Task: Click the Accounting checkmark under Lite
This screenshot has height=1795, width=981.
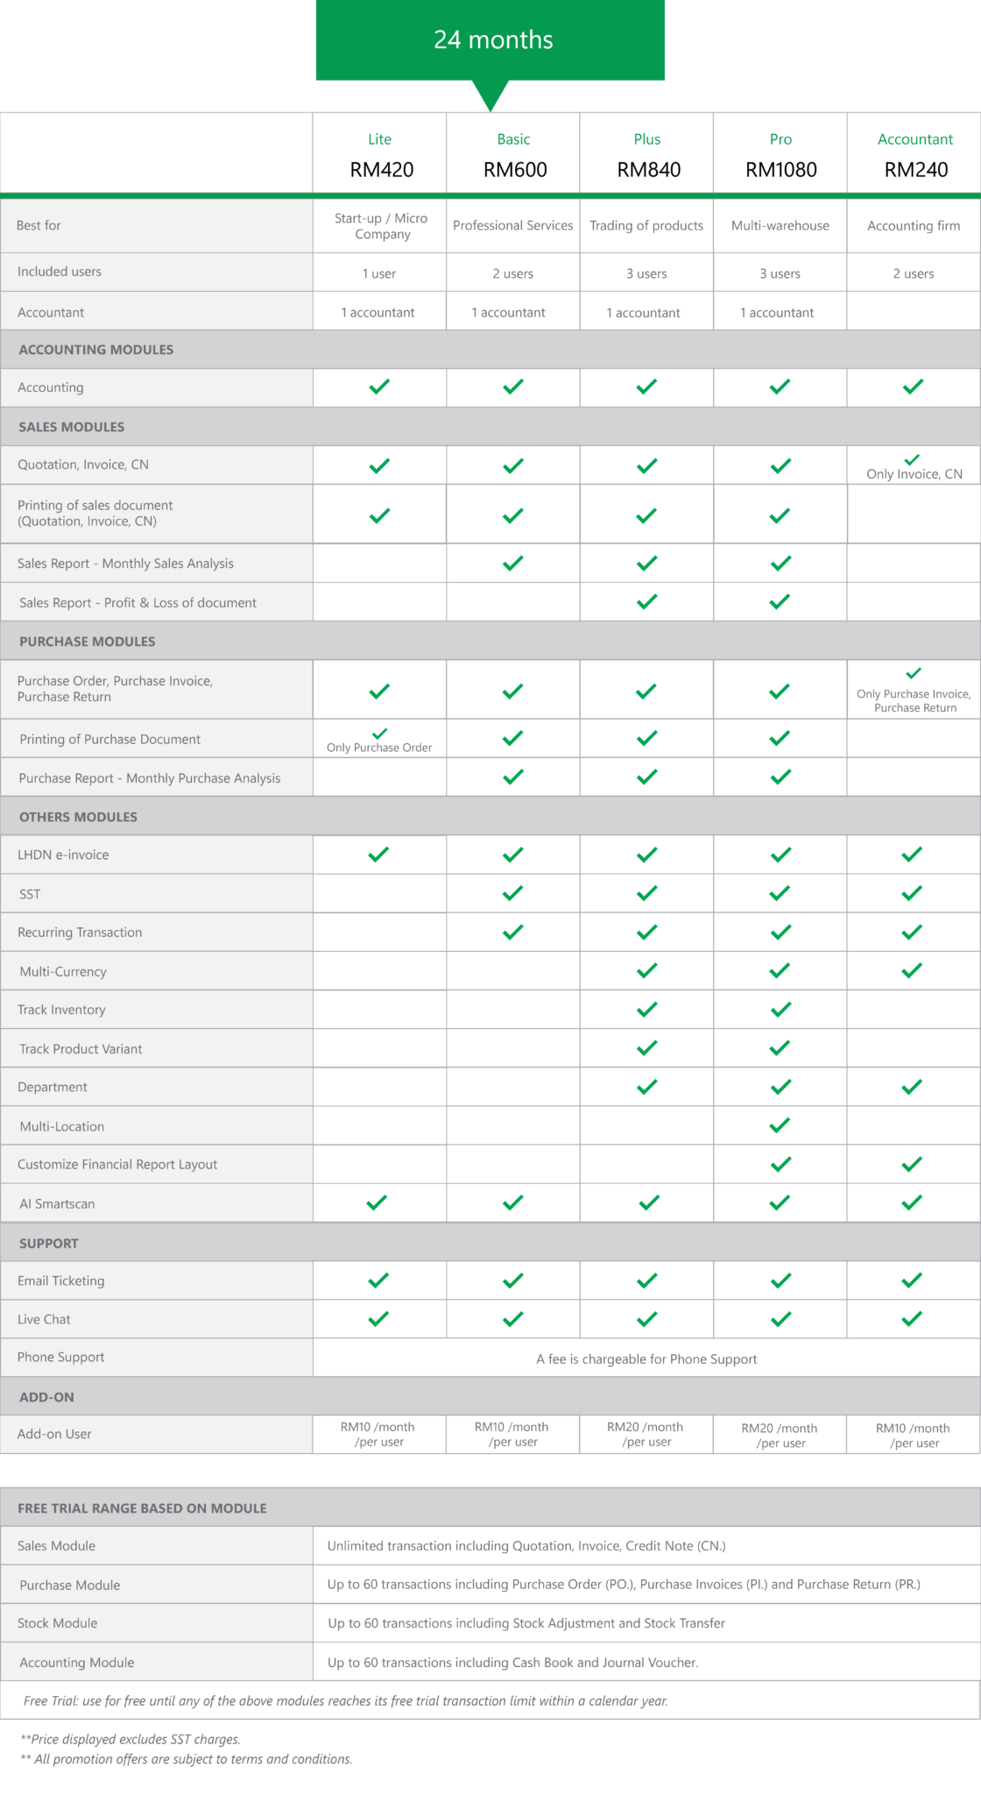Action: (x=379, y=387)
